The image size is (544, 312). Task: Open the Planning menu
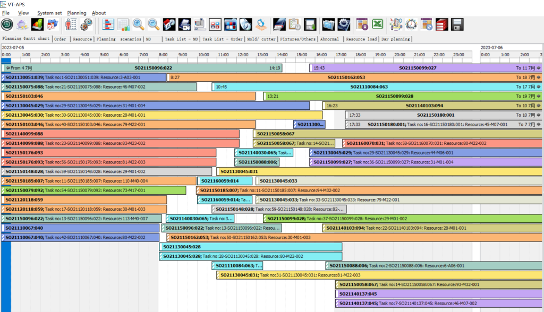[x=77, y=13]
